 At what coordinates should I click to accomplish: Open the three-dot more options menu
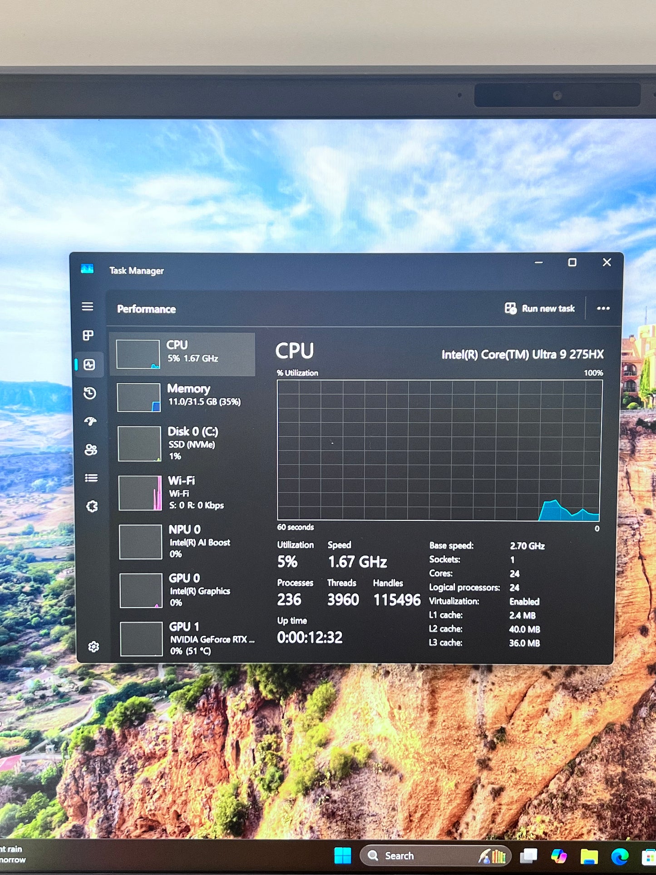click(x=603, y=308)
